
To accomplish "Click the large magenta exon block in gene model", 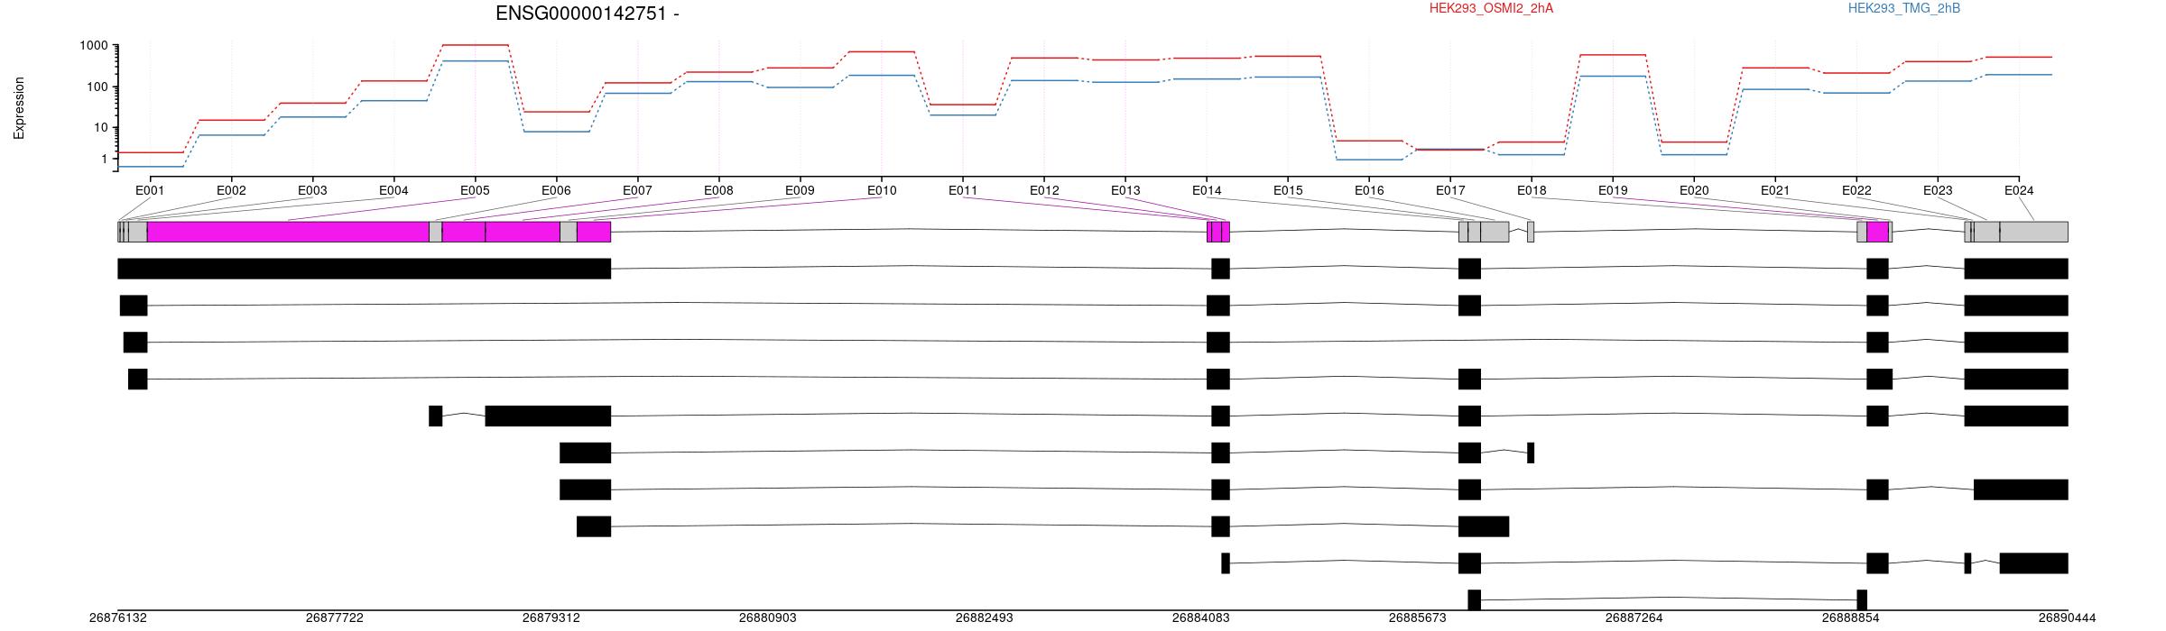I will tap(288, 232).
